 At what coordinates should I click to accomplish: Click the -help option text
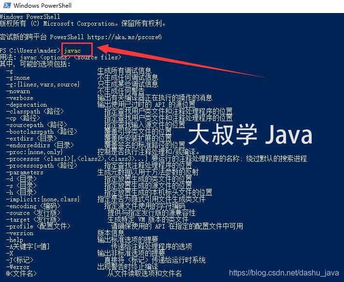tap(14, 240)
